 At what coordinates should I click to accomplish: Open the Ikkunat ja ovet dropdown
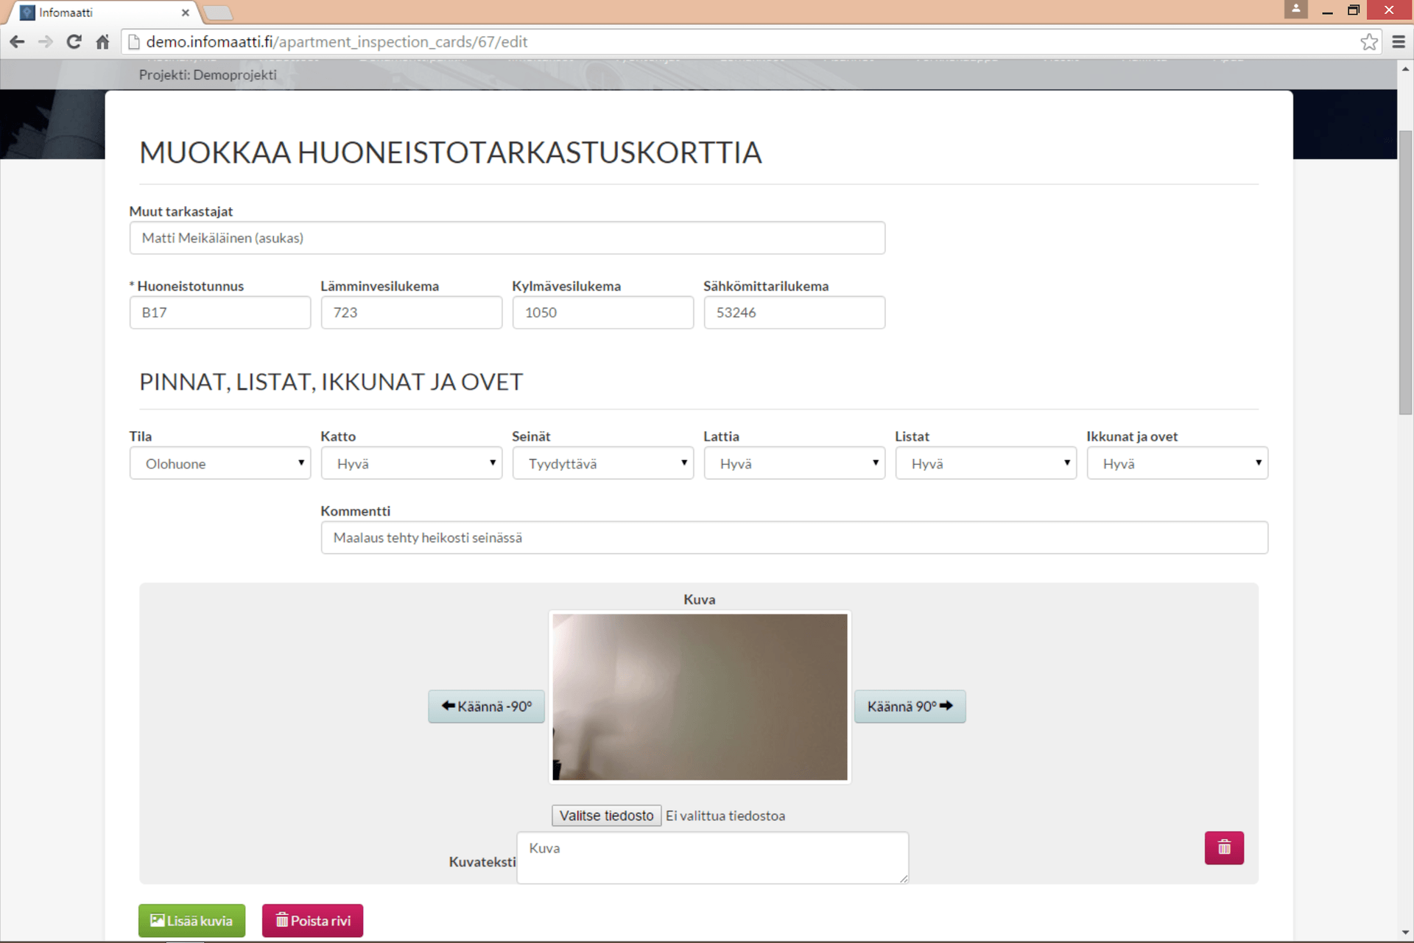(x=1178, y=463)
